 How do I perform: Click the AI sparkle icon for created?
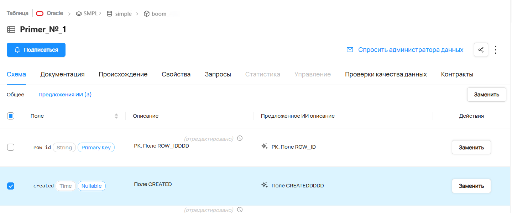click(265, 185)
